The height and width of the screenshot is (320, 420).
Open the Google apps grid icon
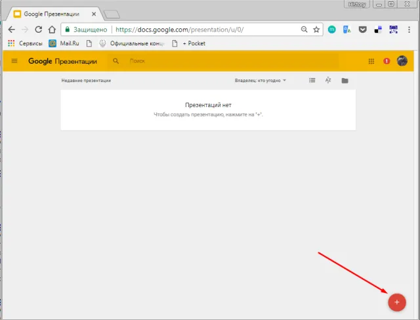371,61
